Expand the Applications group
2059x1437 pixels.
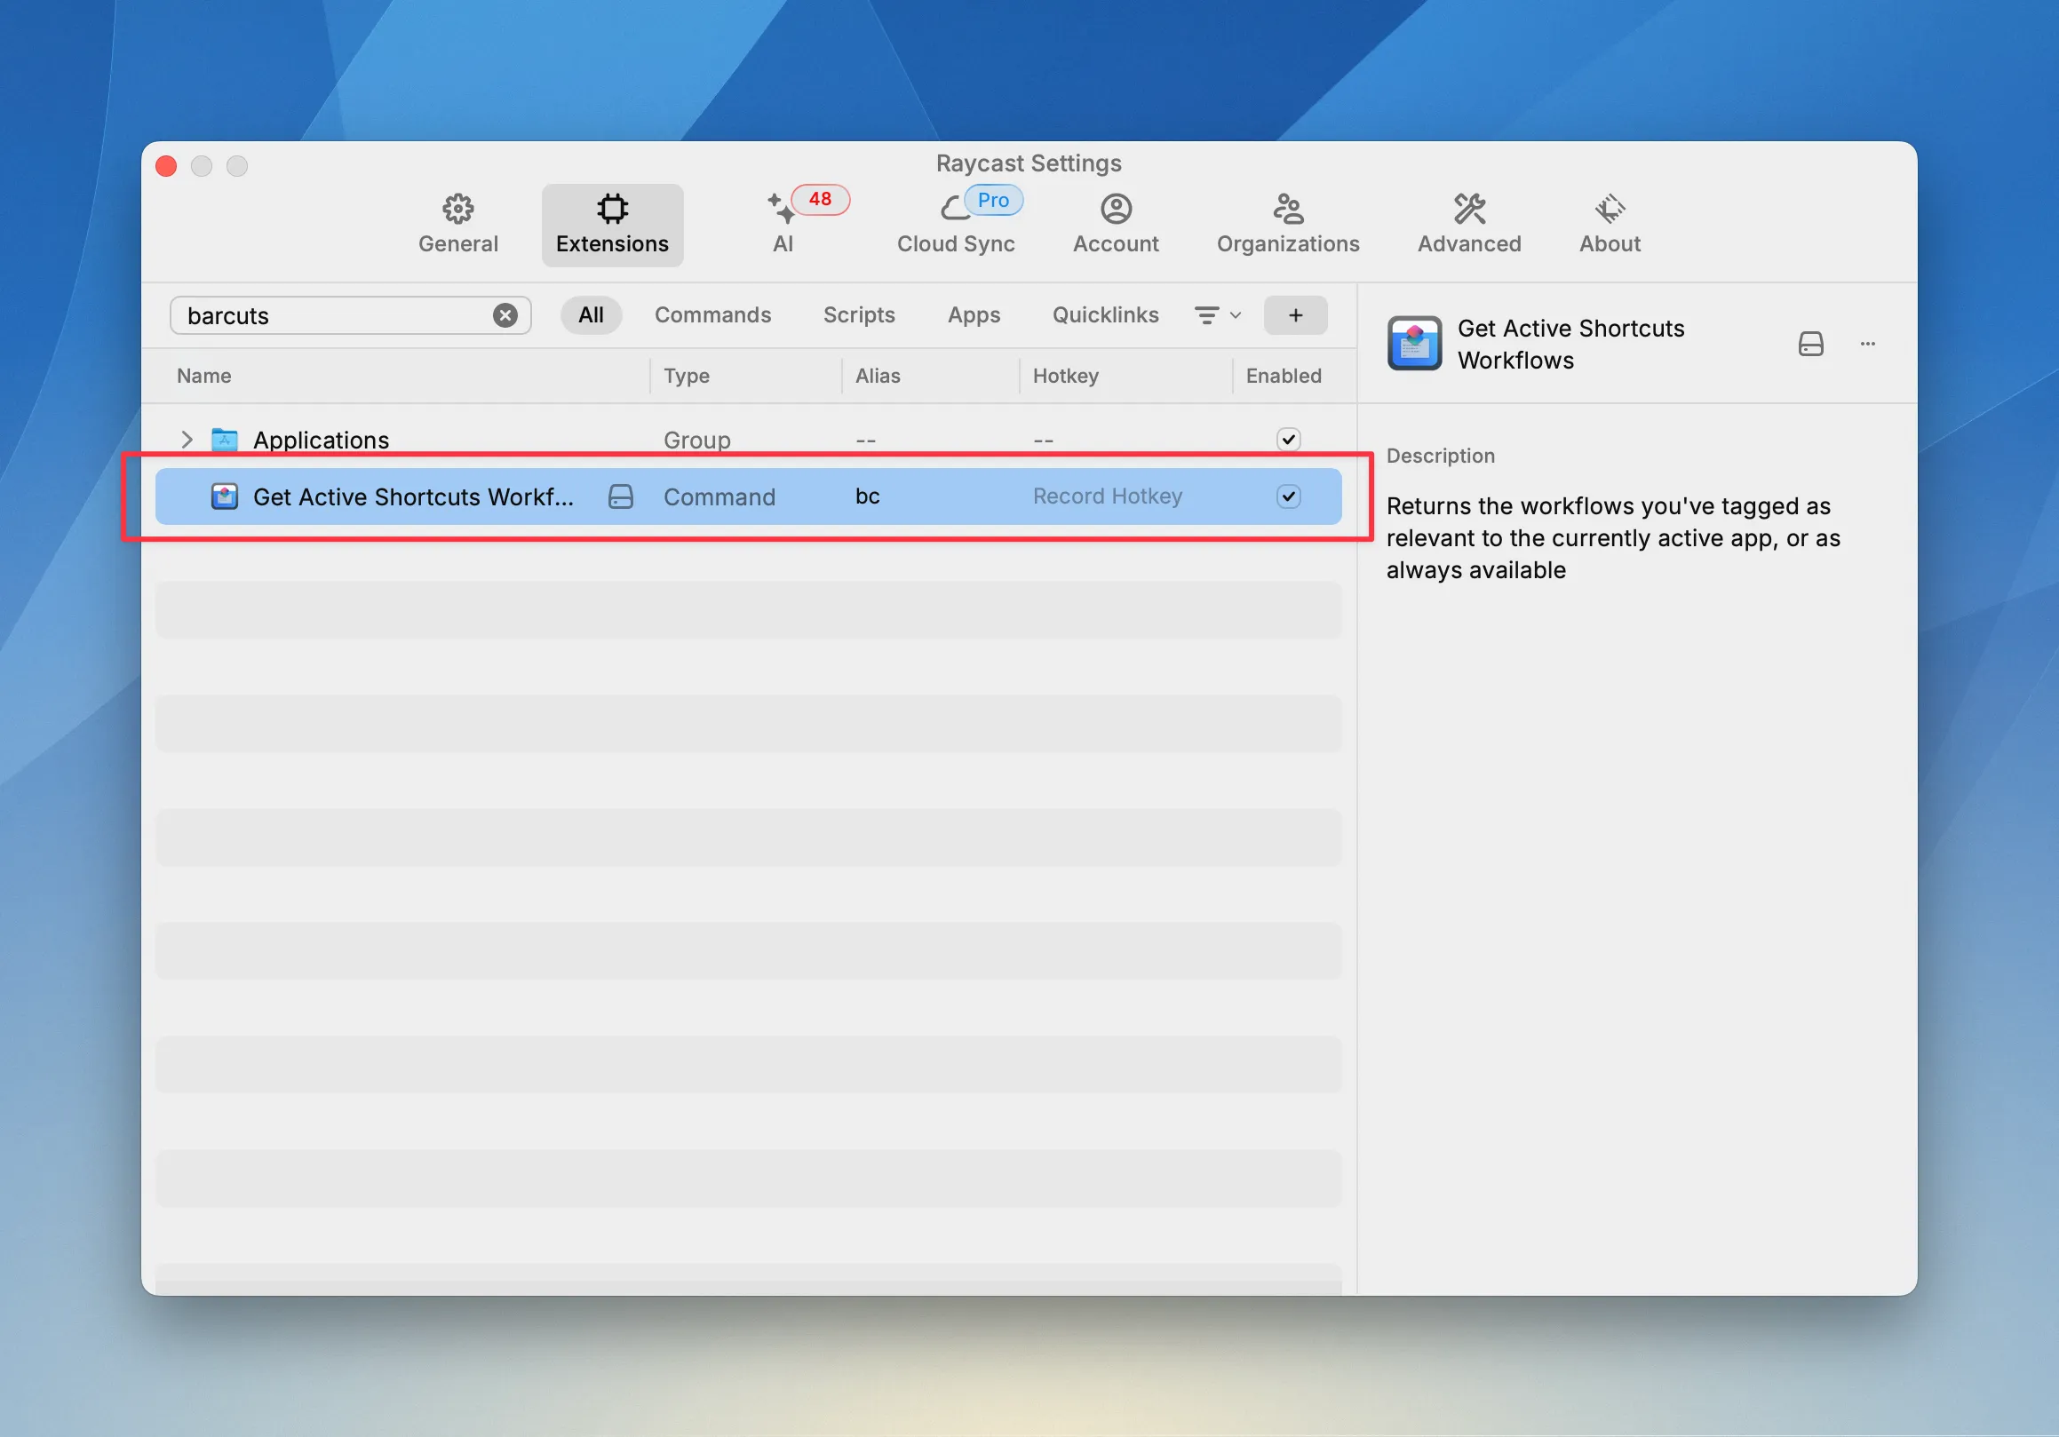pos(187,440)
